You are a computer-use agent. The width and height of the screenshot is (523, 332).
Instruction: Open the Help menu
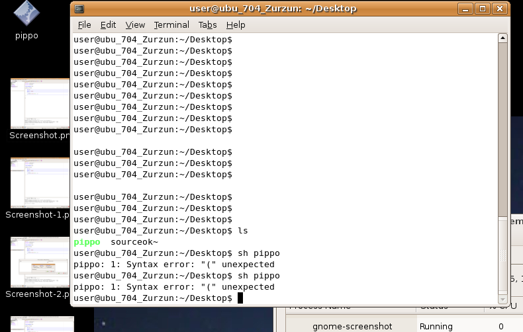click(x=236, y=25)
